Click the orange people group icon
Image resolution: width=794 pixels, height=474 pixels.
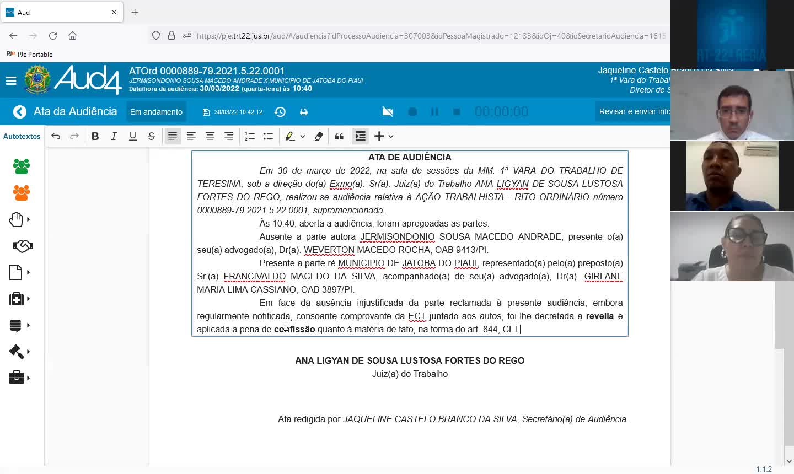[22, 192]
